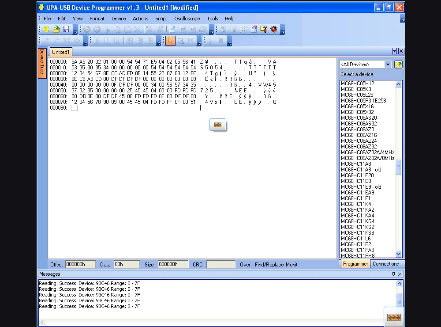Screen dimensions: 441x327
Task: Toggle the Messages panel auto-hide pin
Action: pos(393,274)
